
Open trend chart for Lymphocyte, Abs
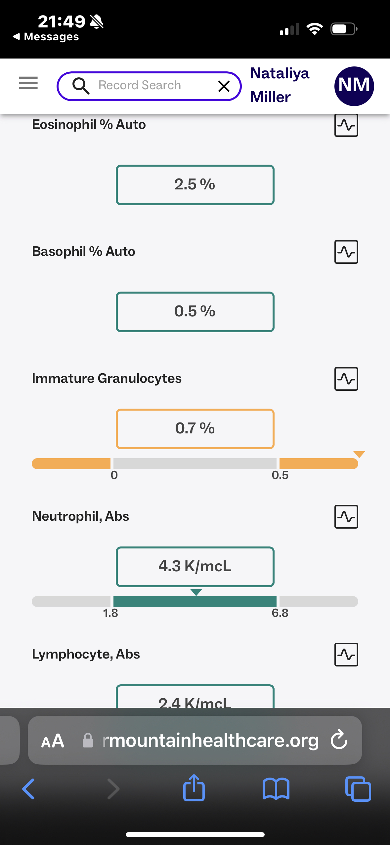pyautogui.click(x=346, y=655)
